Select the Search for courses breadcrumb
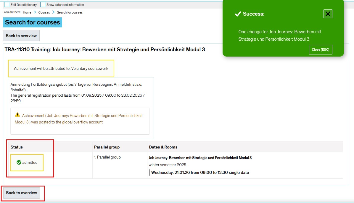This screenshot has width=354, height=203. 70,12
